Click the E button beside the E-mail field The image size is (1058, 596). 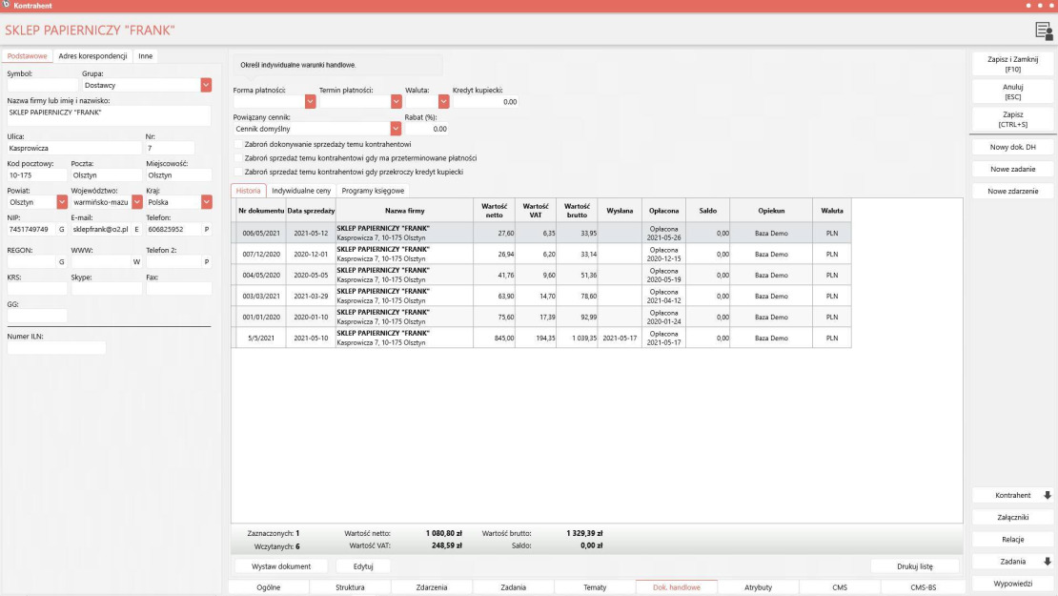[x=136, y=230]
